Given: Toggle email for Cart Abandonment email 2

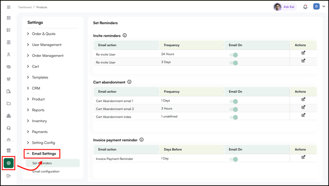Looking at the screenshot, I should pos(234,109).
